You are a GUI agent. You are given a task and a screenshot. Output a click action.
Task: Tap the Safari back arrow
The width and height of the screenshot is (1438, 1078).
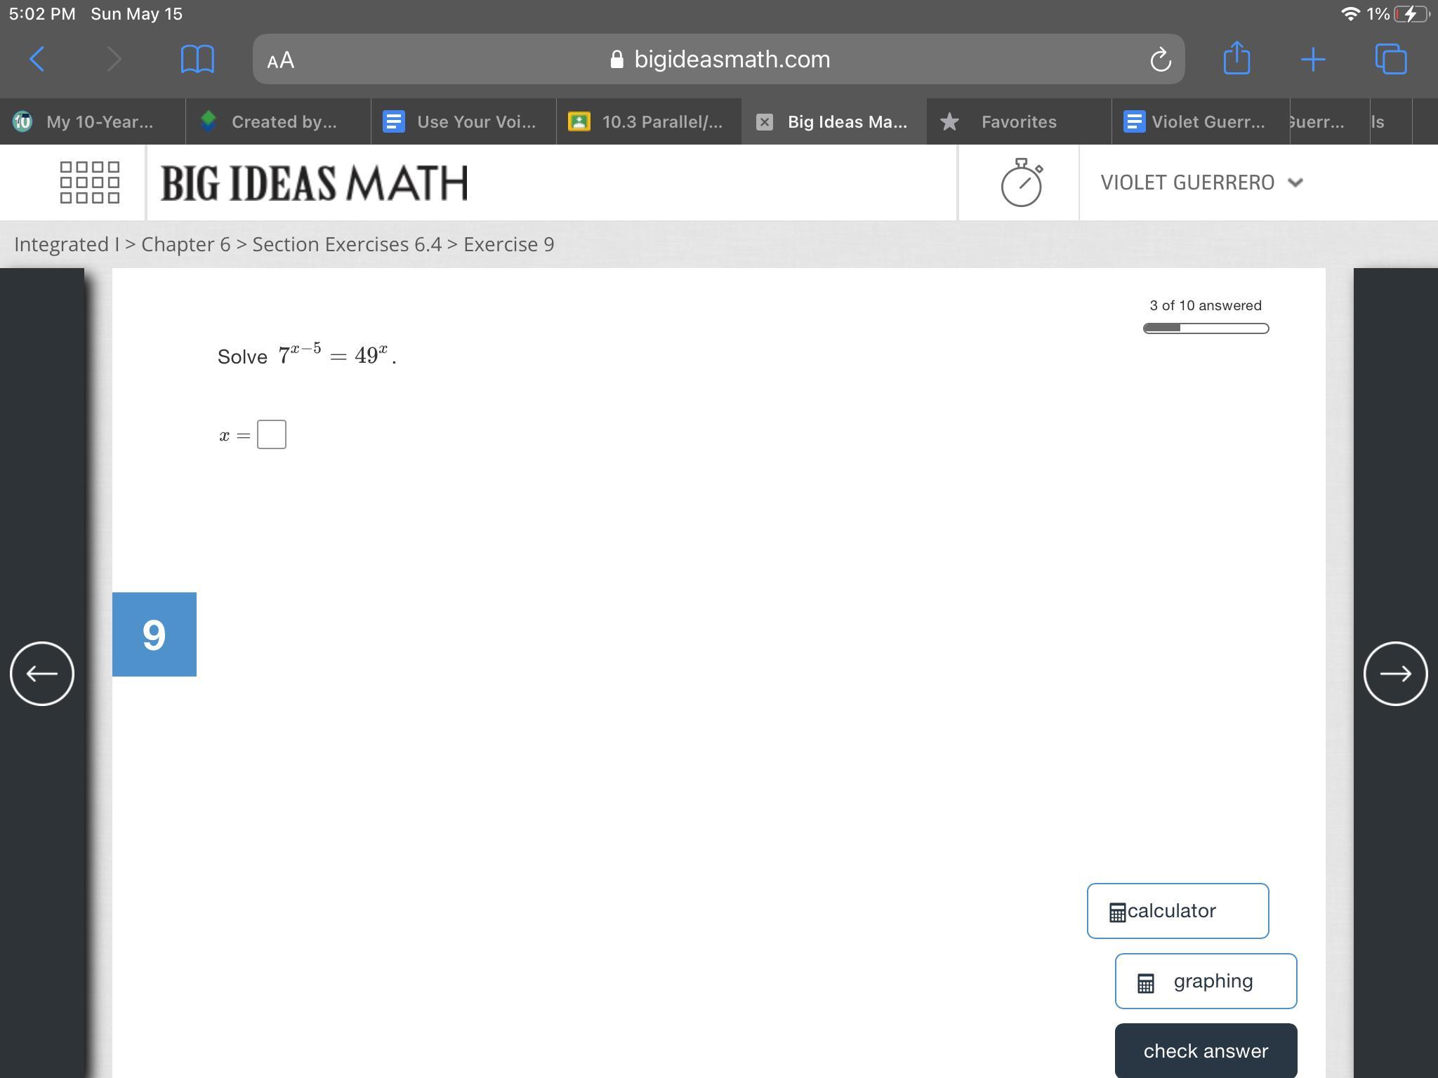coord(37,59)
